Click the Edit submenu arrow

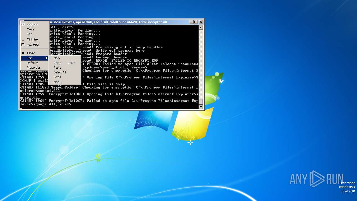pyautogui.click(x=47, y=58)
